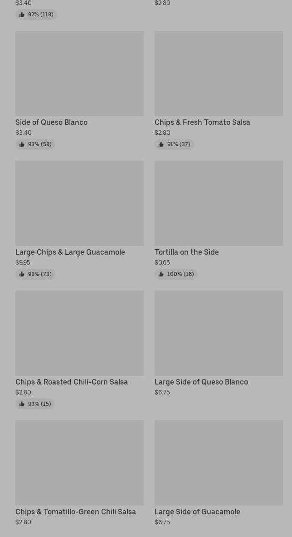Select the Tortilla on the Side photo

[219, 203]
